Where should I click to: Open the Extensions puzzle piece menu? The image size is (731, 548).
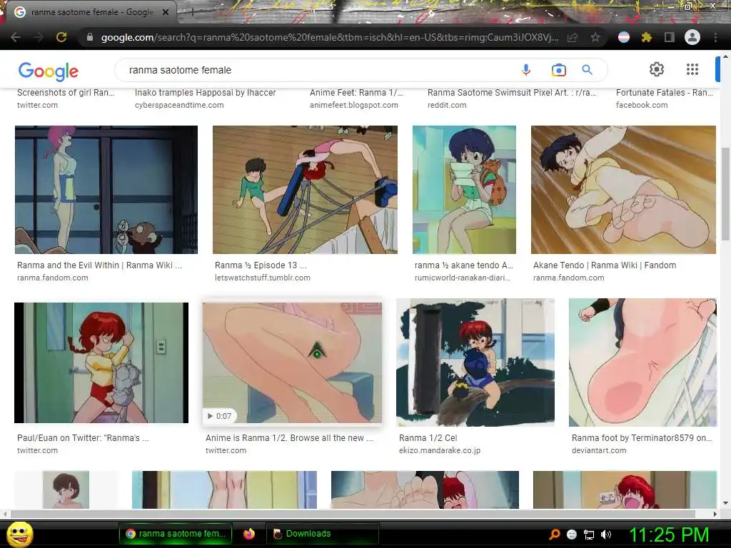[x=646, y=37]
